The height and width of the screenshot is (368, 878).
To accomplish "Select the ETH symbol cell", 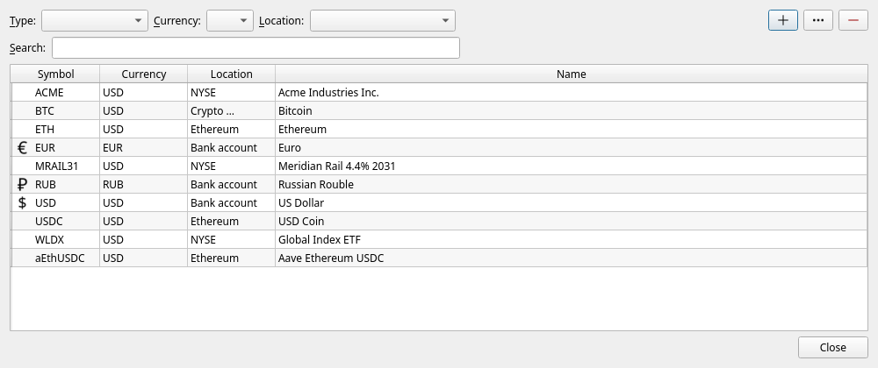I will point(55,130).
